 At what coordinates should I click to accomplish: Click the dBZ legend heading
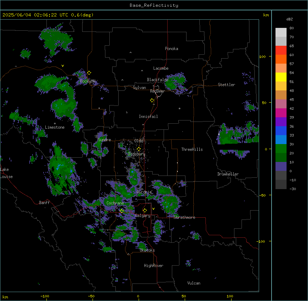click(289, 19)
